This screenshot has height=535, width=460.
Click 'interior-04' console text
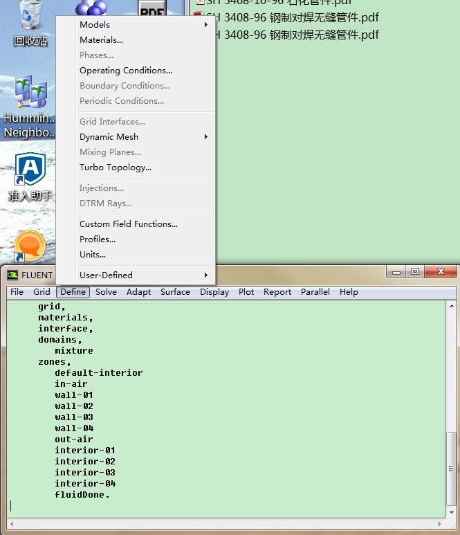pos(85,484)
